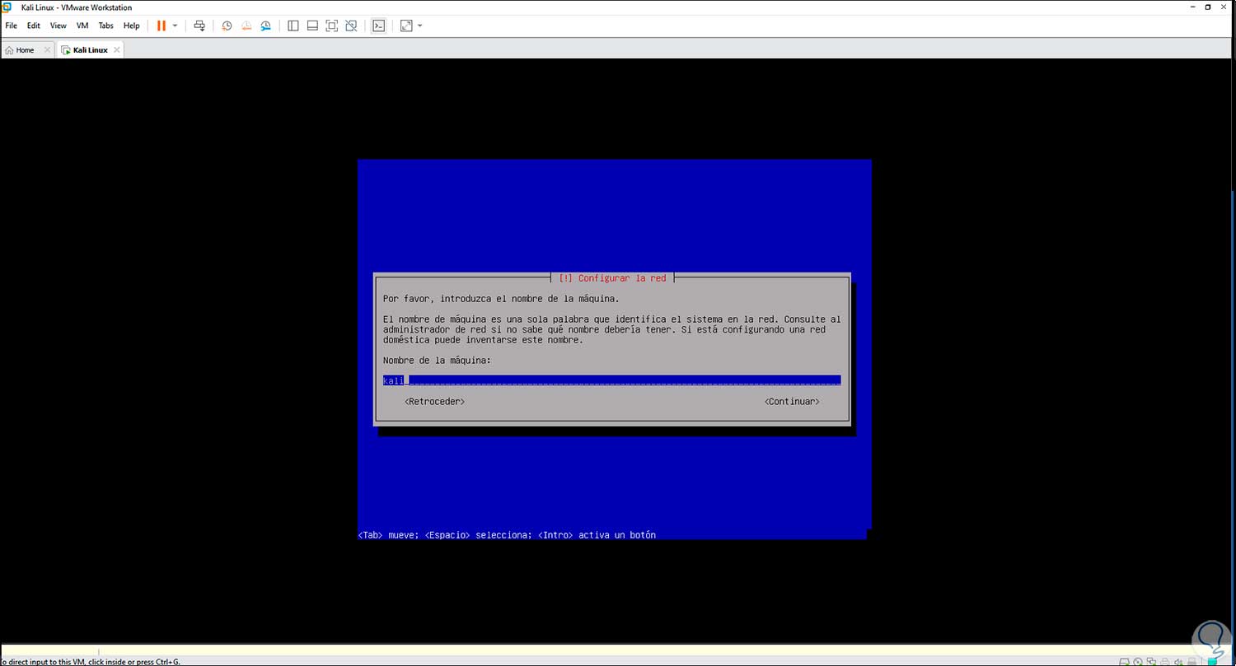Click the machine name field containing kali
The height and width of the screenshot is (666, 1236).
pyautogui.click(x=611, y=380)
